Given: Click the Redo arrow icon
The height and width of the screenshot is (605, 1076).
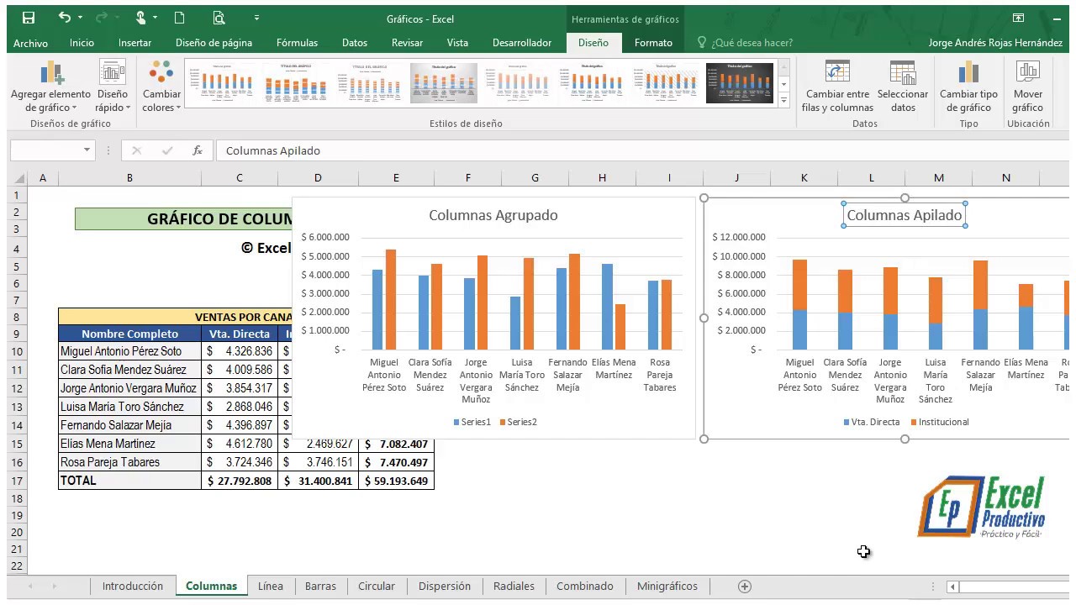Looking at the screenshot, I should pos(102,18).
